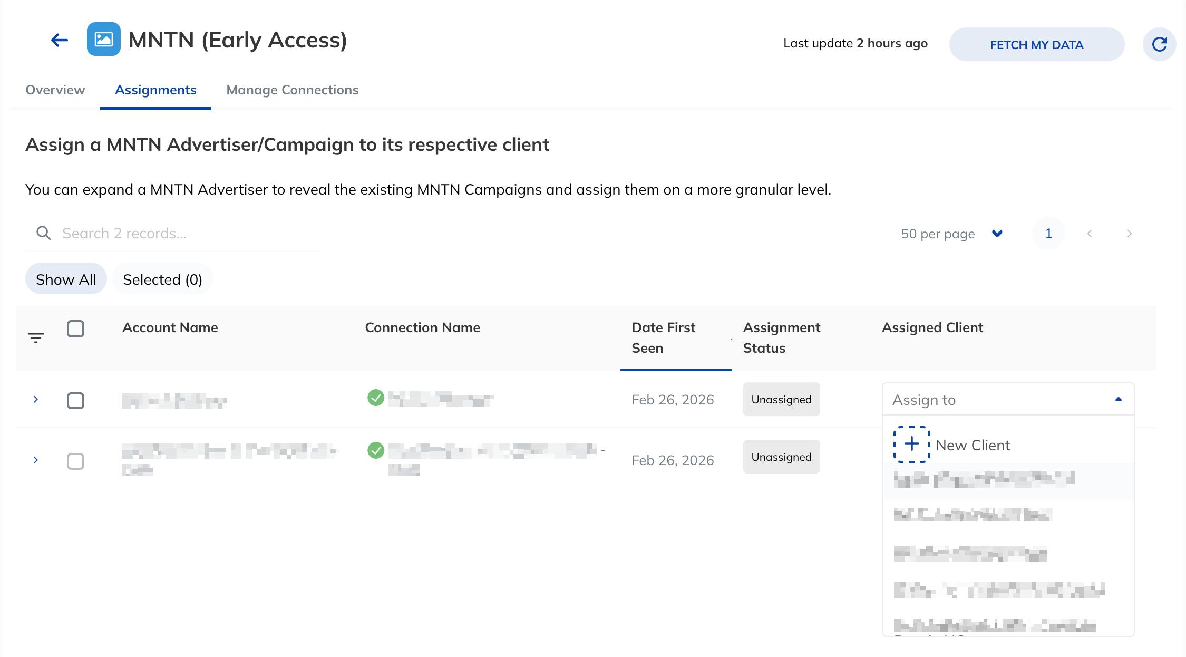
Task: Click Feb 26, 2026 in first row
Action: click(673, 400)
